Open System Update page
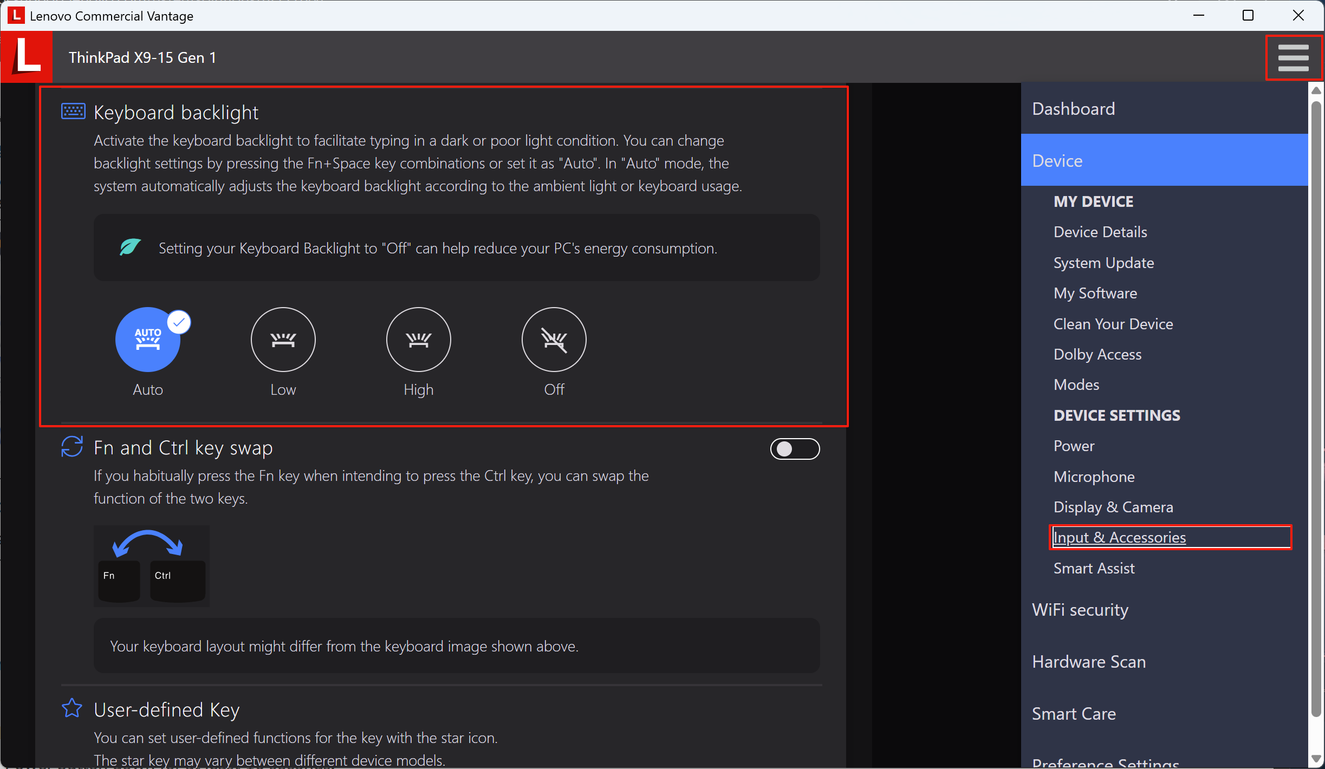 (1103, 263)
